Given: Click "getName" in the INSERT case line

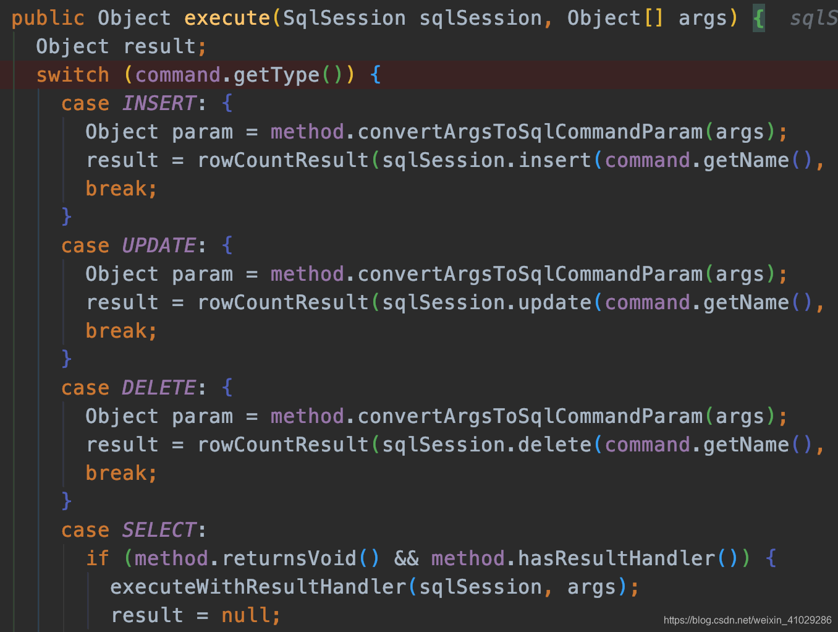Looking at the screenshot, I should pos(747,161).
